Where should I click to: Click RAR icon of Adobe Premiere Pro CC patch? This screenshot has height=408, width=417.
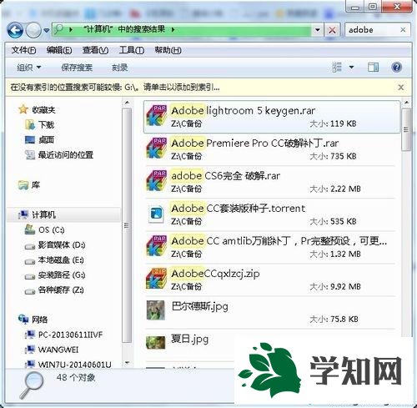[x=156, y=149]
